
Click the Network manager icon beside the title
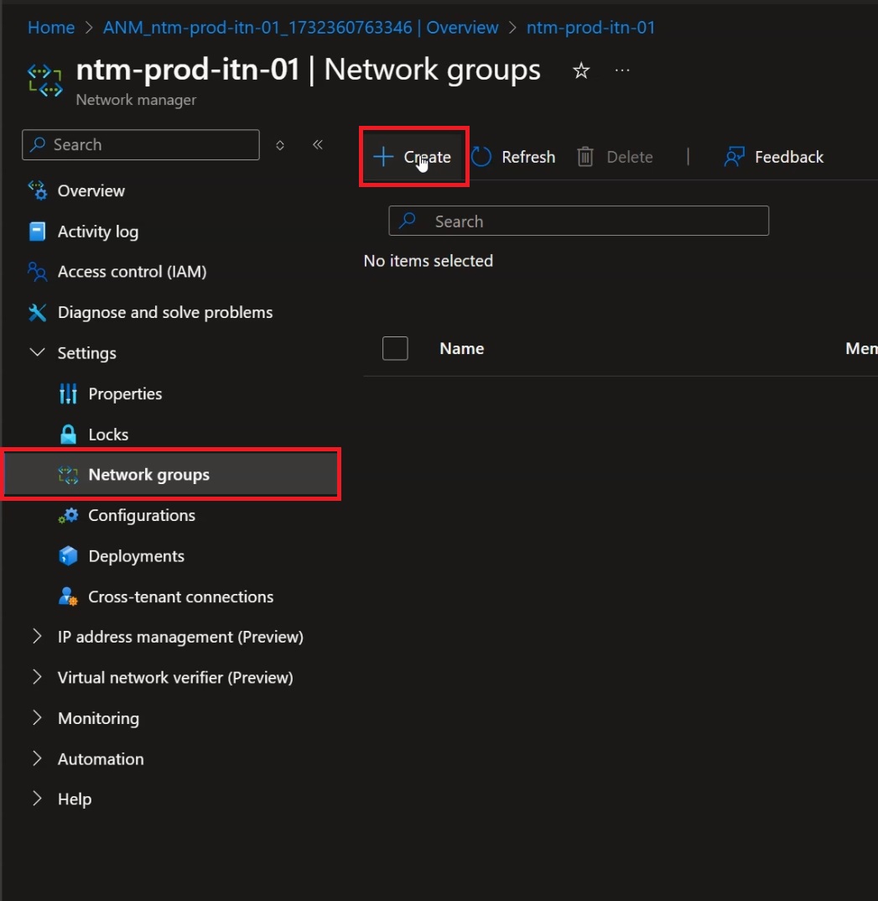(44, 81)
